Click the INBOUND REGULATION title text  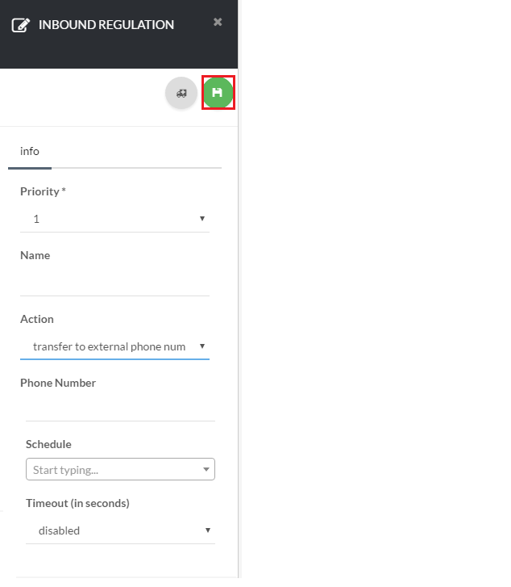(x=106, y=25)
